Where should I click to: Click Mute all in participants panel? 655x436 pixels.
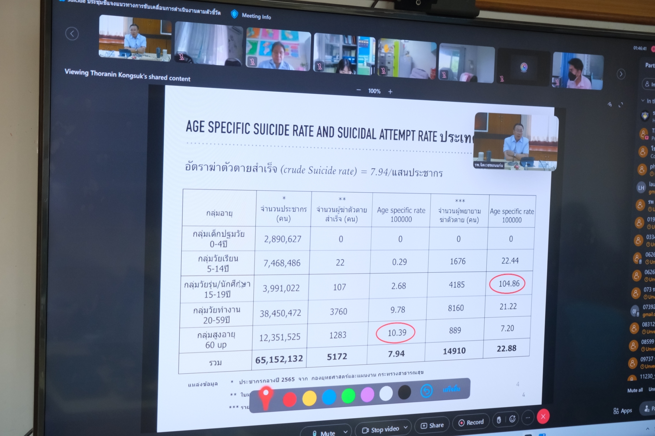coord(635,390)
